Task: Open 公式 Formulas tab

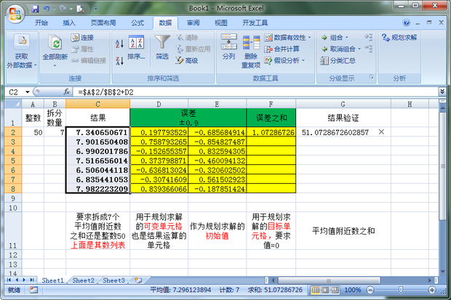Action: (137, 23)
